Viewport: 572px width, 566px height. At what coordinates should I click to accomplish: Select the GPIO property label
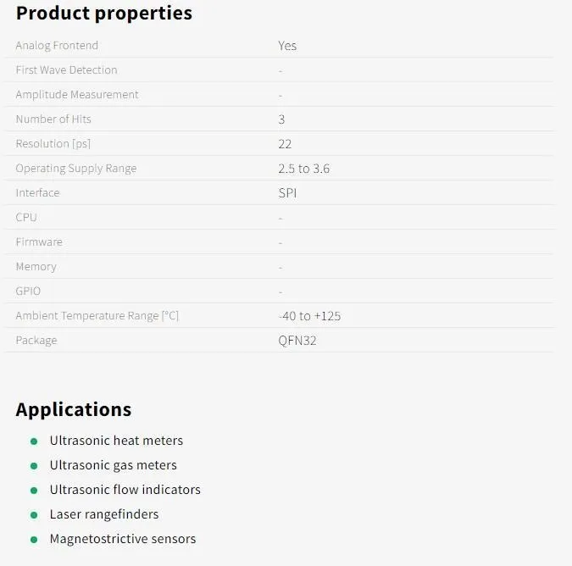28,291
